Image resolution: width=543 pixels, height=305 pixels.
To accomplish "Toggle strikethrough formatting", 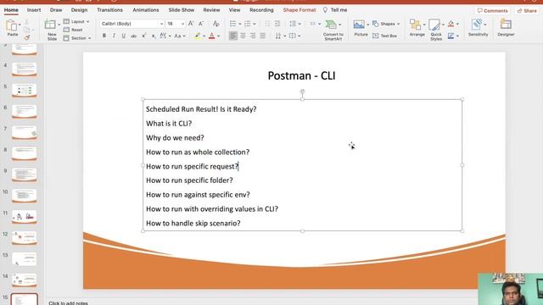I will 133,36.
